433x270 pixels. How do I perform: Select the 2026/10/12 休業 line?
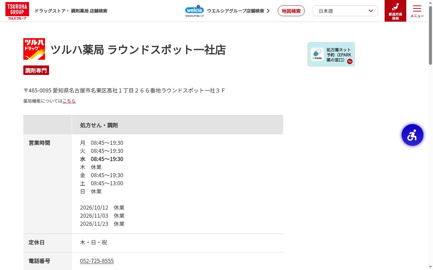102,208
